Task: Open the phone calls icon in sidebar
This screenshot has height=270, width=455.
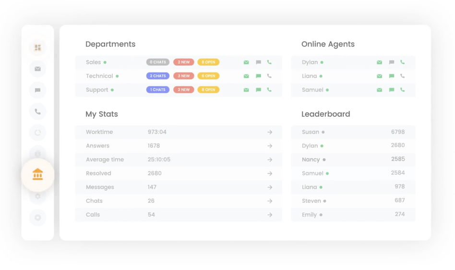Action: tap(38, 111)
